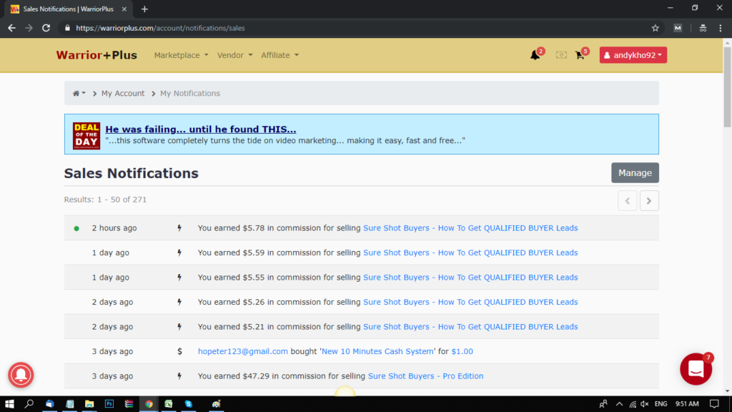The width and height of the screenshot is (732, 412).
Task: Switch to Excel in the taskbar
Action: (x=169, y=404)
